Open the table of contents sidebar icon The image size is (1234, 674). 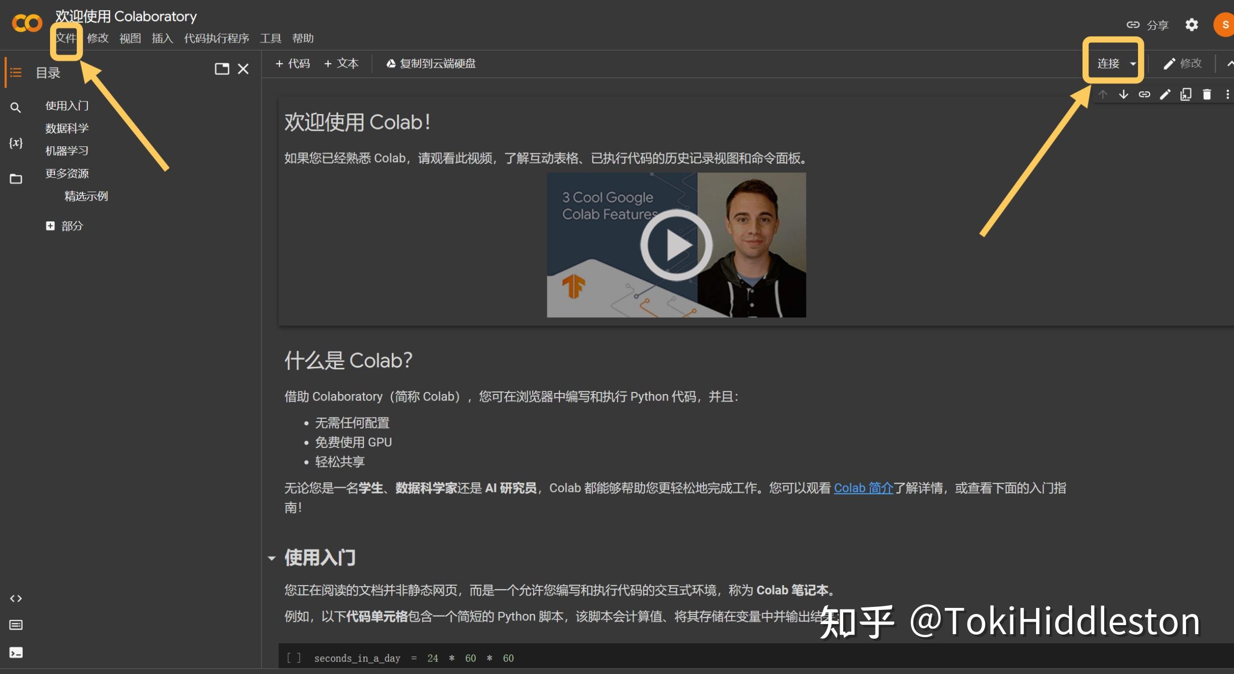tap(16, 72)
